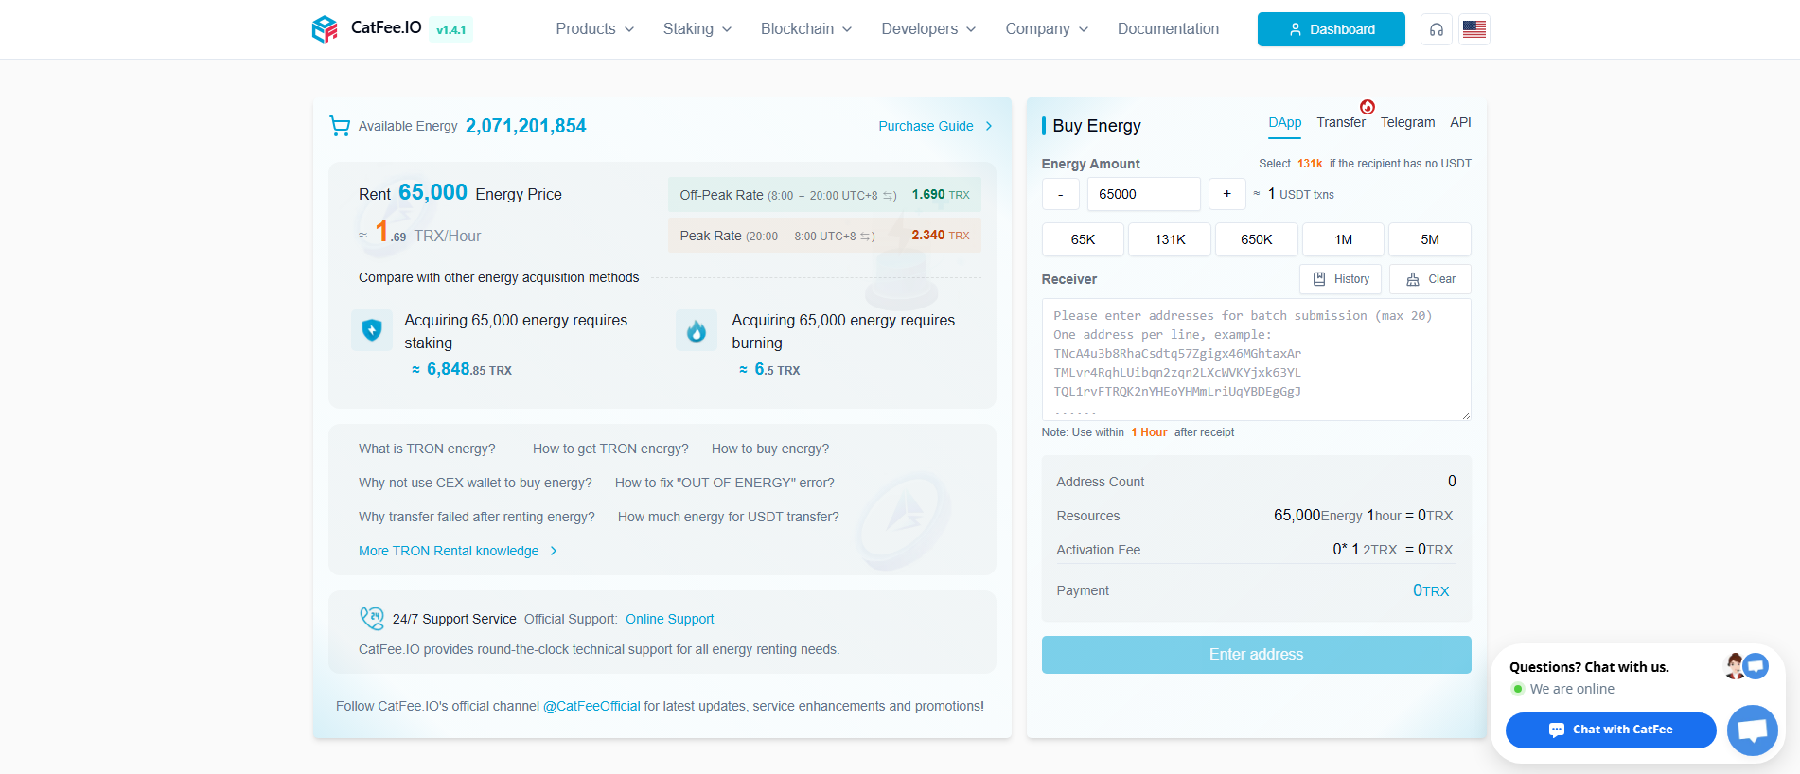Image resolution: width=1800 pixels, height=774 pixels.
Task: Click the red hot badge above Transfer
Action: (x=1368, y=107)
